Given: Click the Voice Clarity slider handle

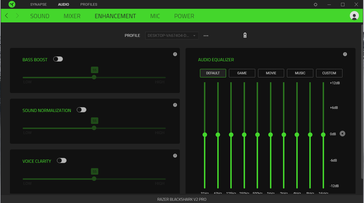Looking at the screenshot, I should [x=94, y=179].
